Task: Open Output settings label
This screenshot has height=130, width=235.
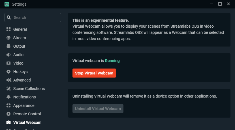Action: (19, 46)
